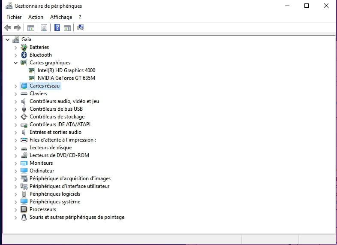This screenshot has width=337, height=245.
Task: Click the Contrôleurs de stockage icon
Action: pyautogui.click(x=24, y=117)
